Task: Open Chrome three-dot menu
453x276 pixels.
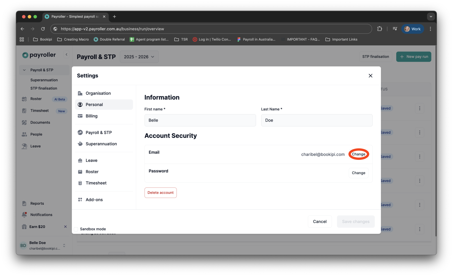Action: pyautogui.click(x=430, y=29)
